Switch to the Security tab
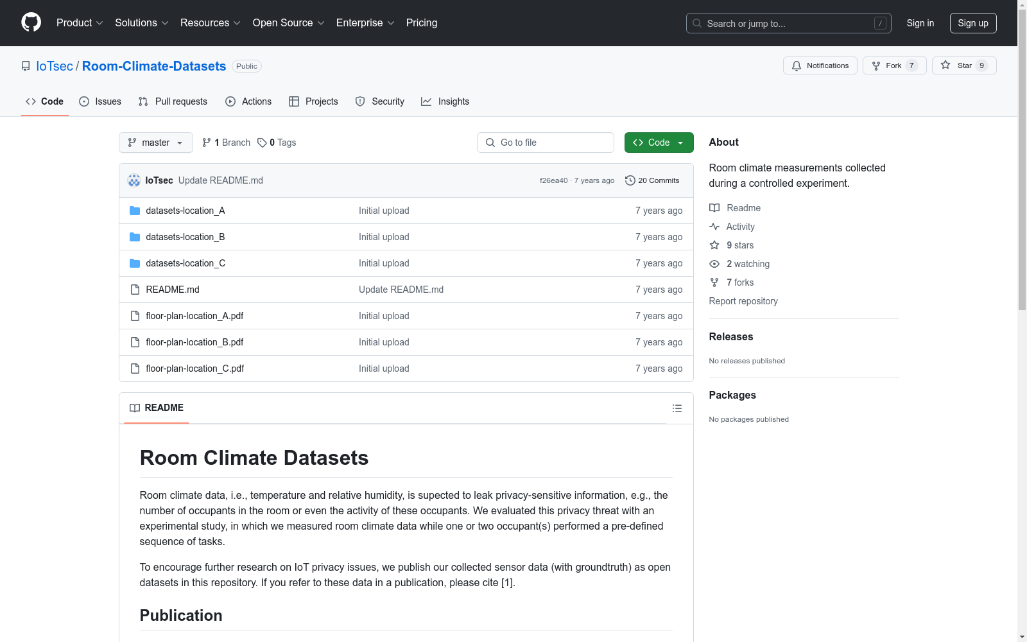Image resolution: width=1027 pixels, height=642 pixels. (x=380, y=101)
